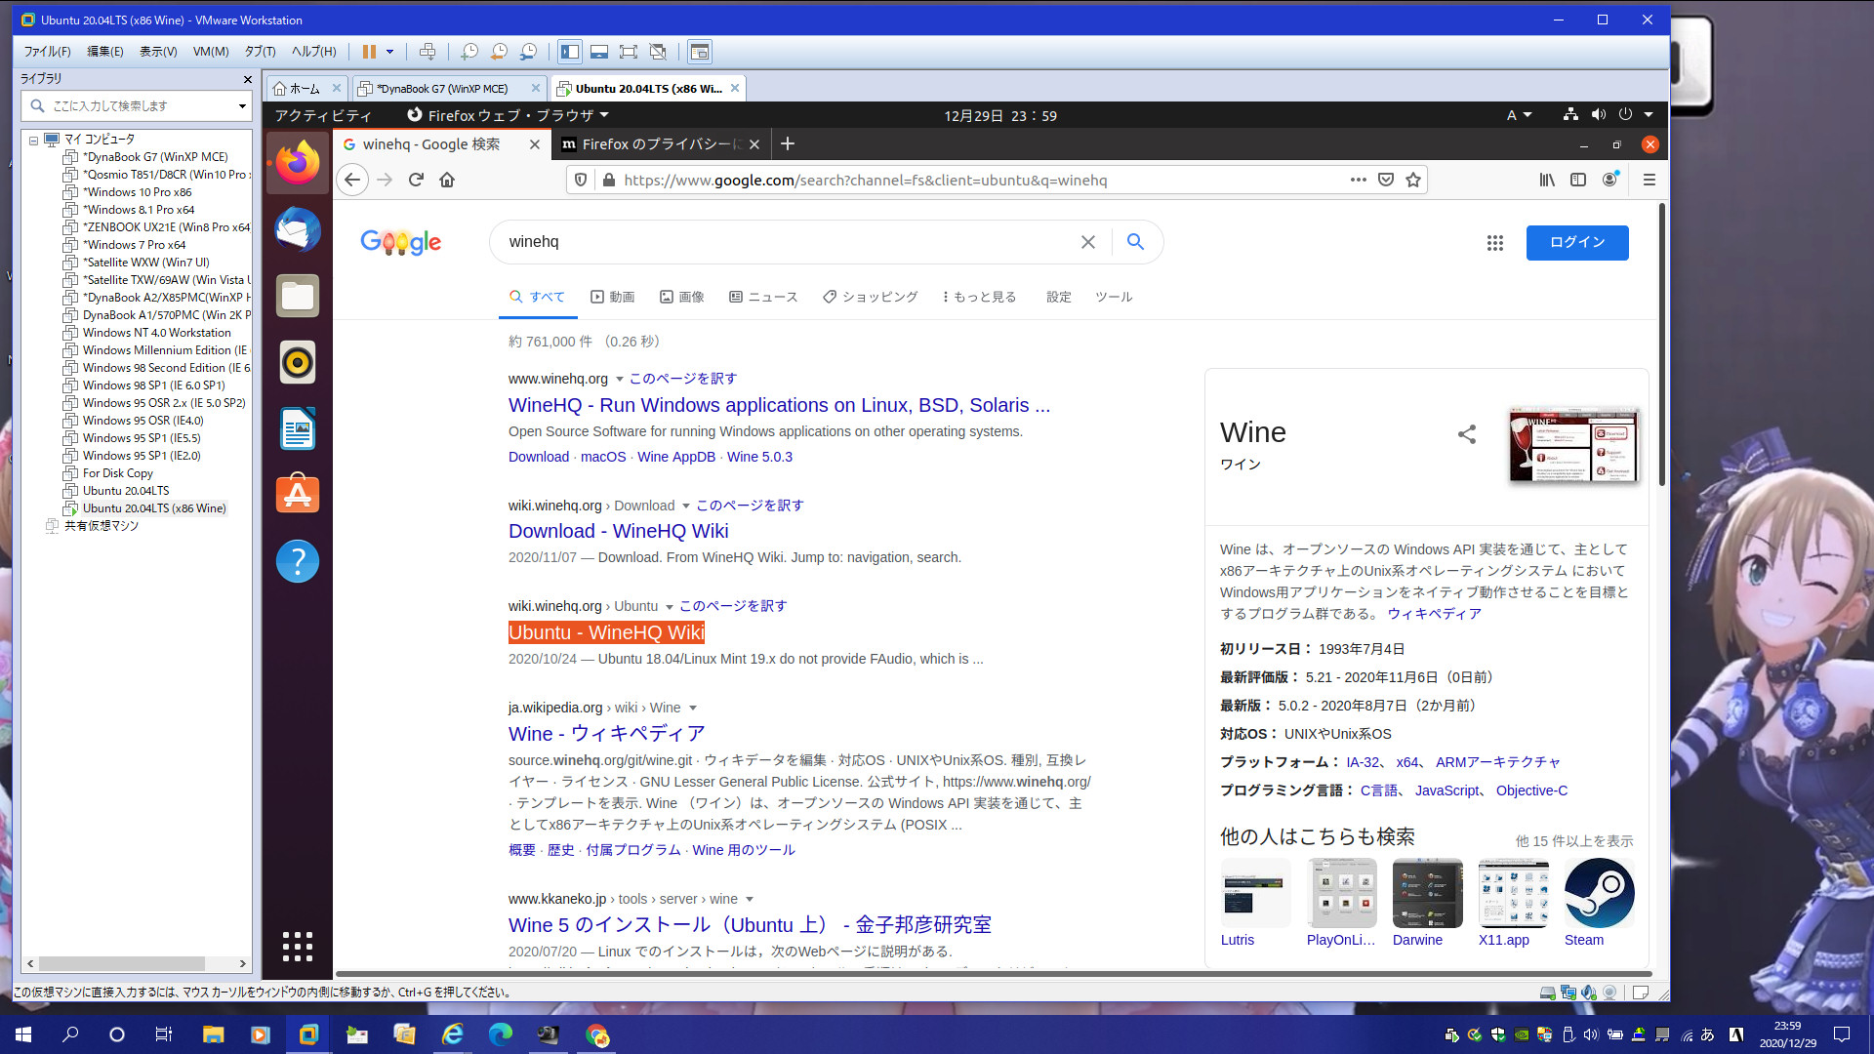Screen dimensions: 1874x1054
Task: Open the Ubuntu input source A dropdown
Action: coord(1519,115)
